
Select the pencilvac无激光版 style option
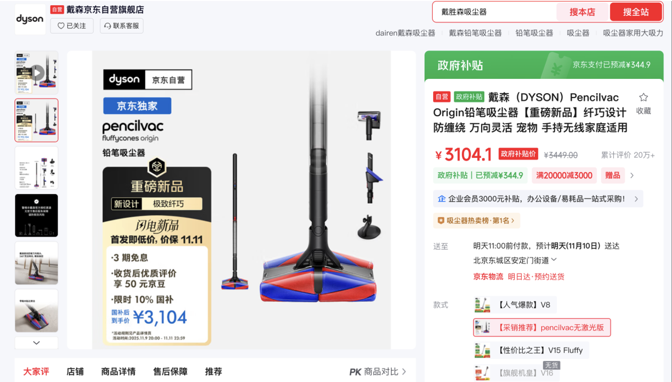point(542,328)
